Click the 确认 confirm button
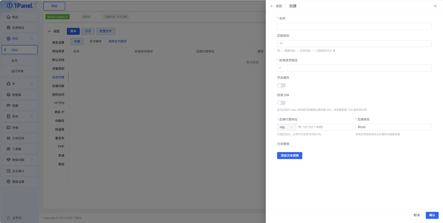This screenshot has height=223, width=443. tap(432, 215)
